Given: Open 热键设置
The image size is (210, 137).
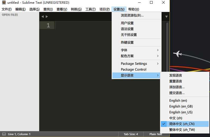Looking at the screenshot, I should click(x=136, y=42).
